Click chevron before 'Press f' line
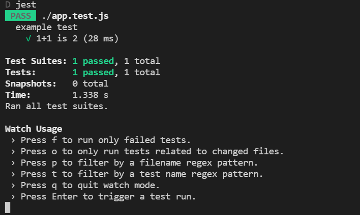Viewport: 360px width, 215px height. click(13, 140)
